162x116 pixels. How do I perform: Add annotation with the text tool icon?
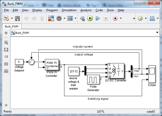[6, 64]
